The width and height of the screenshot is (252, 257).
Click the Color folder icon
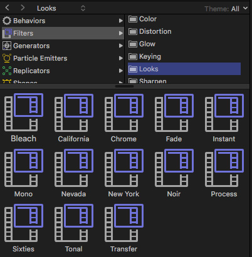tap(133, 19)
